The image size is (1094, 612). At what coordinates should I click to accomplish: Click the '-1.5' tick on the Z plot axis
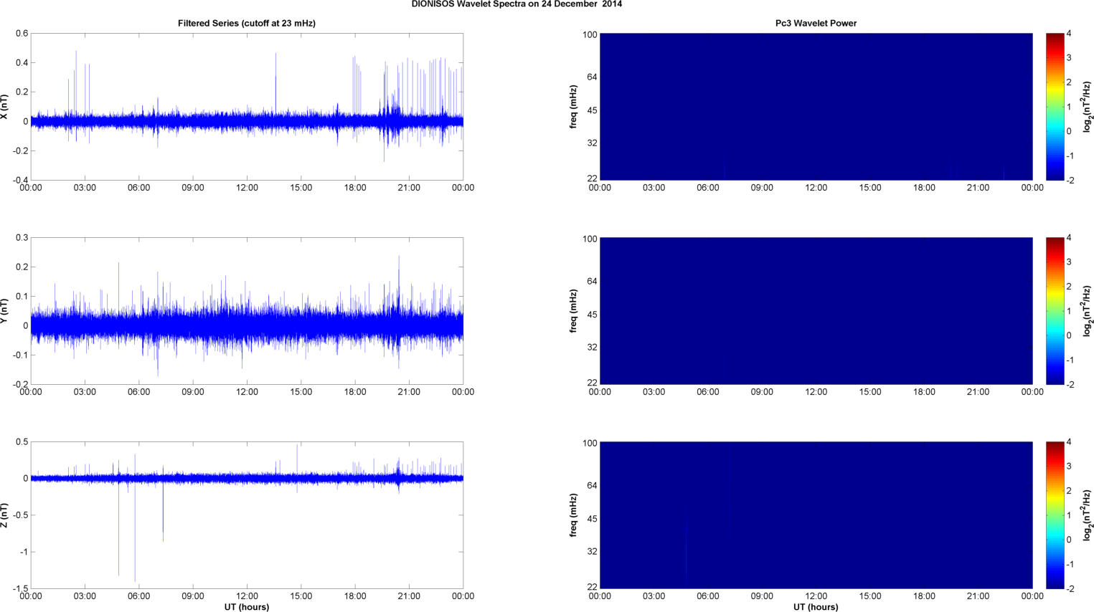tap(20, 589)
